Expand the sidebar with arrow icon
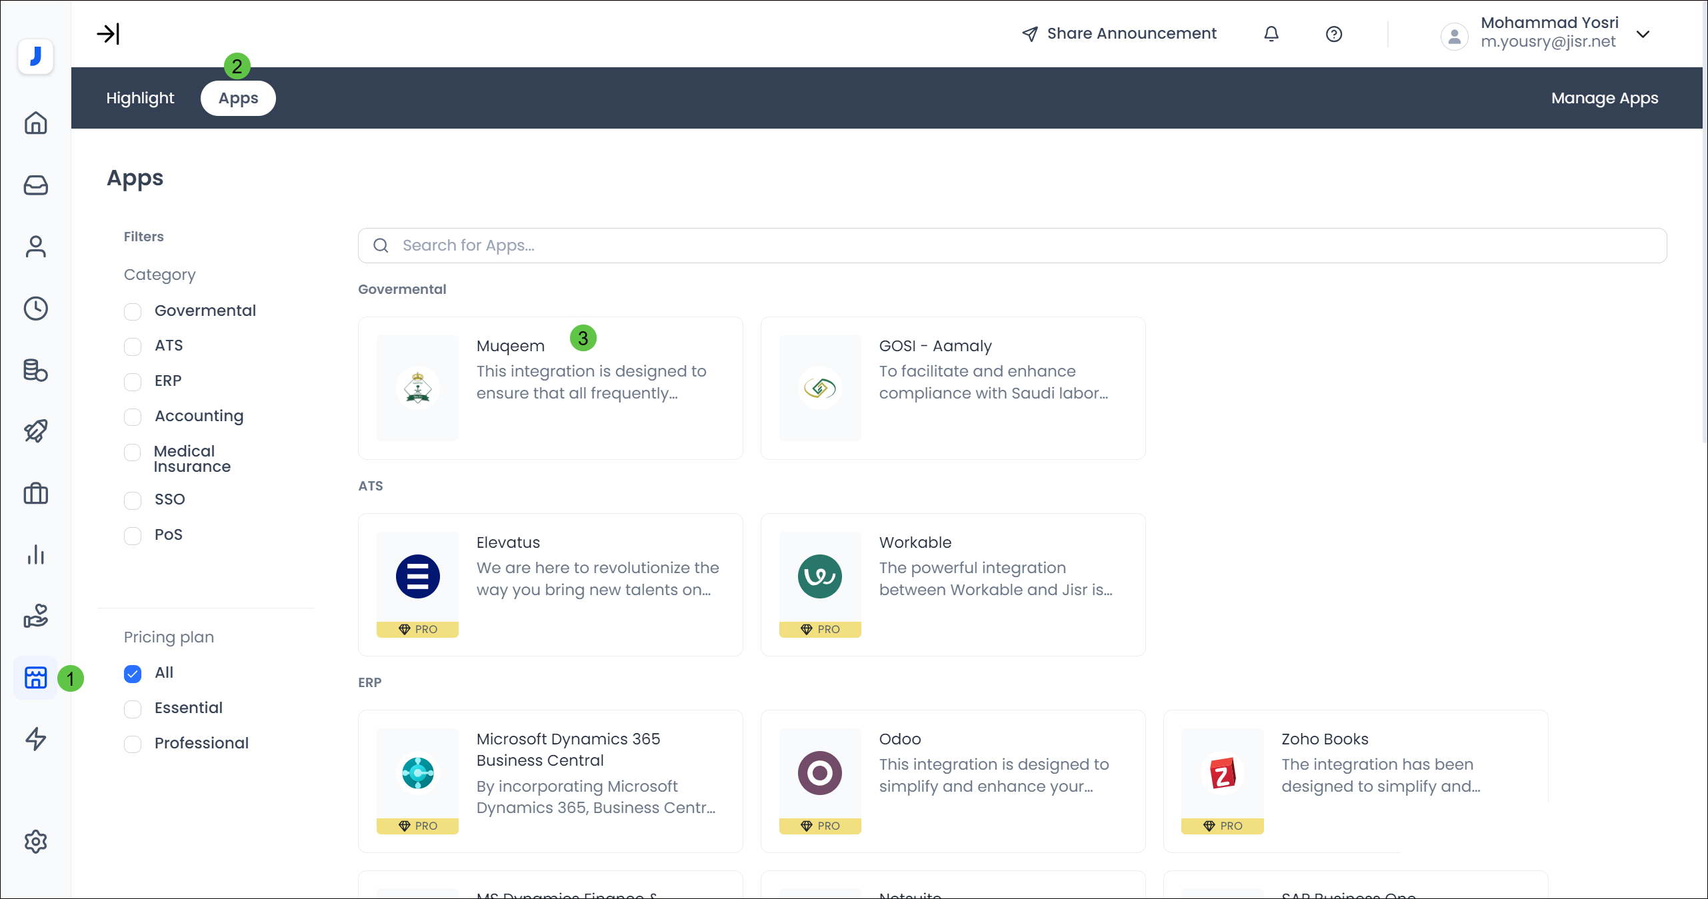The width and height of the screenshot is (1708, 899). point(108,34)
